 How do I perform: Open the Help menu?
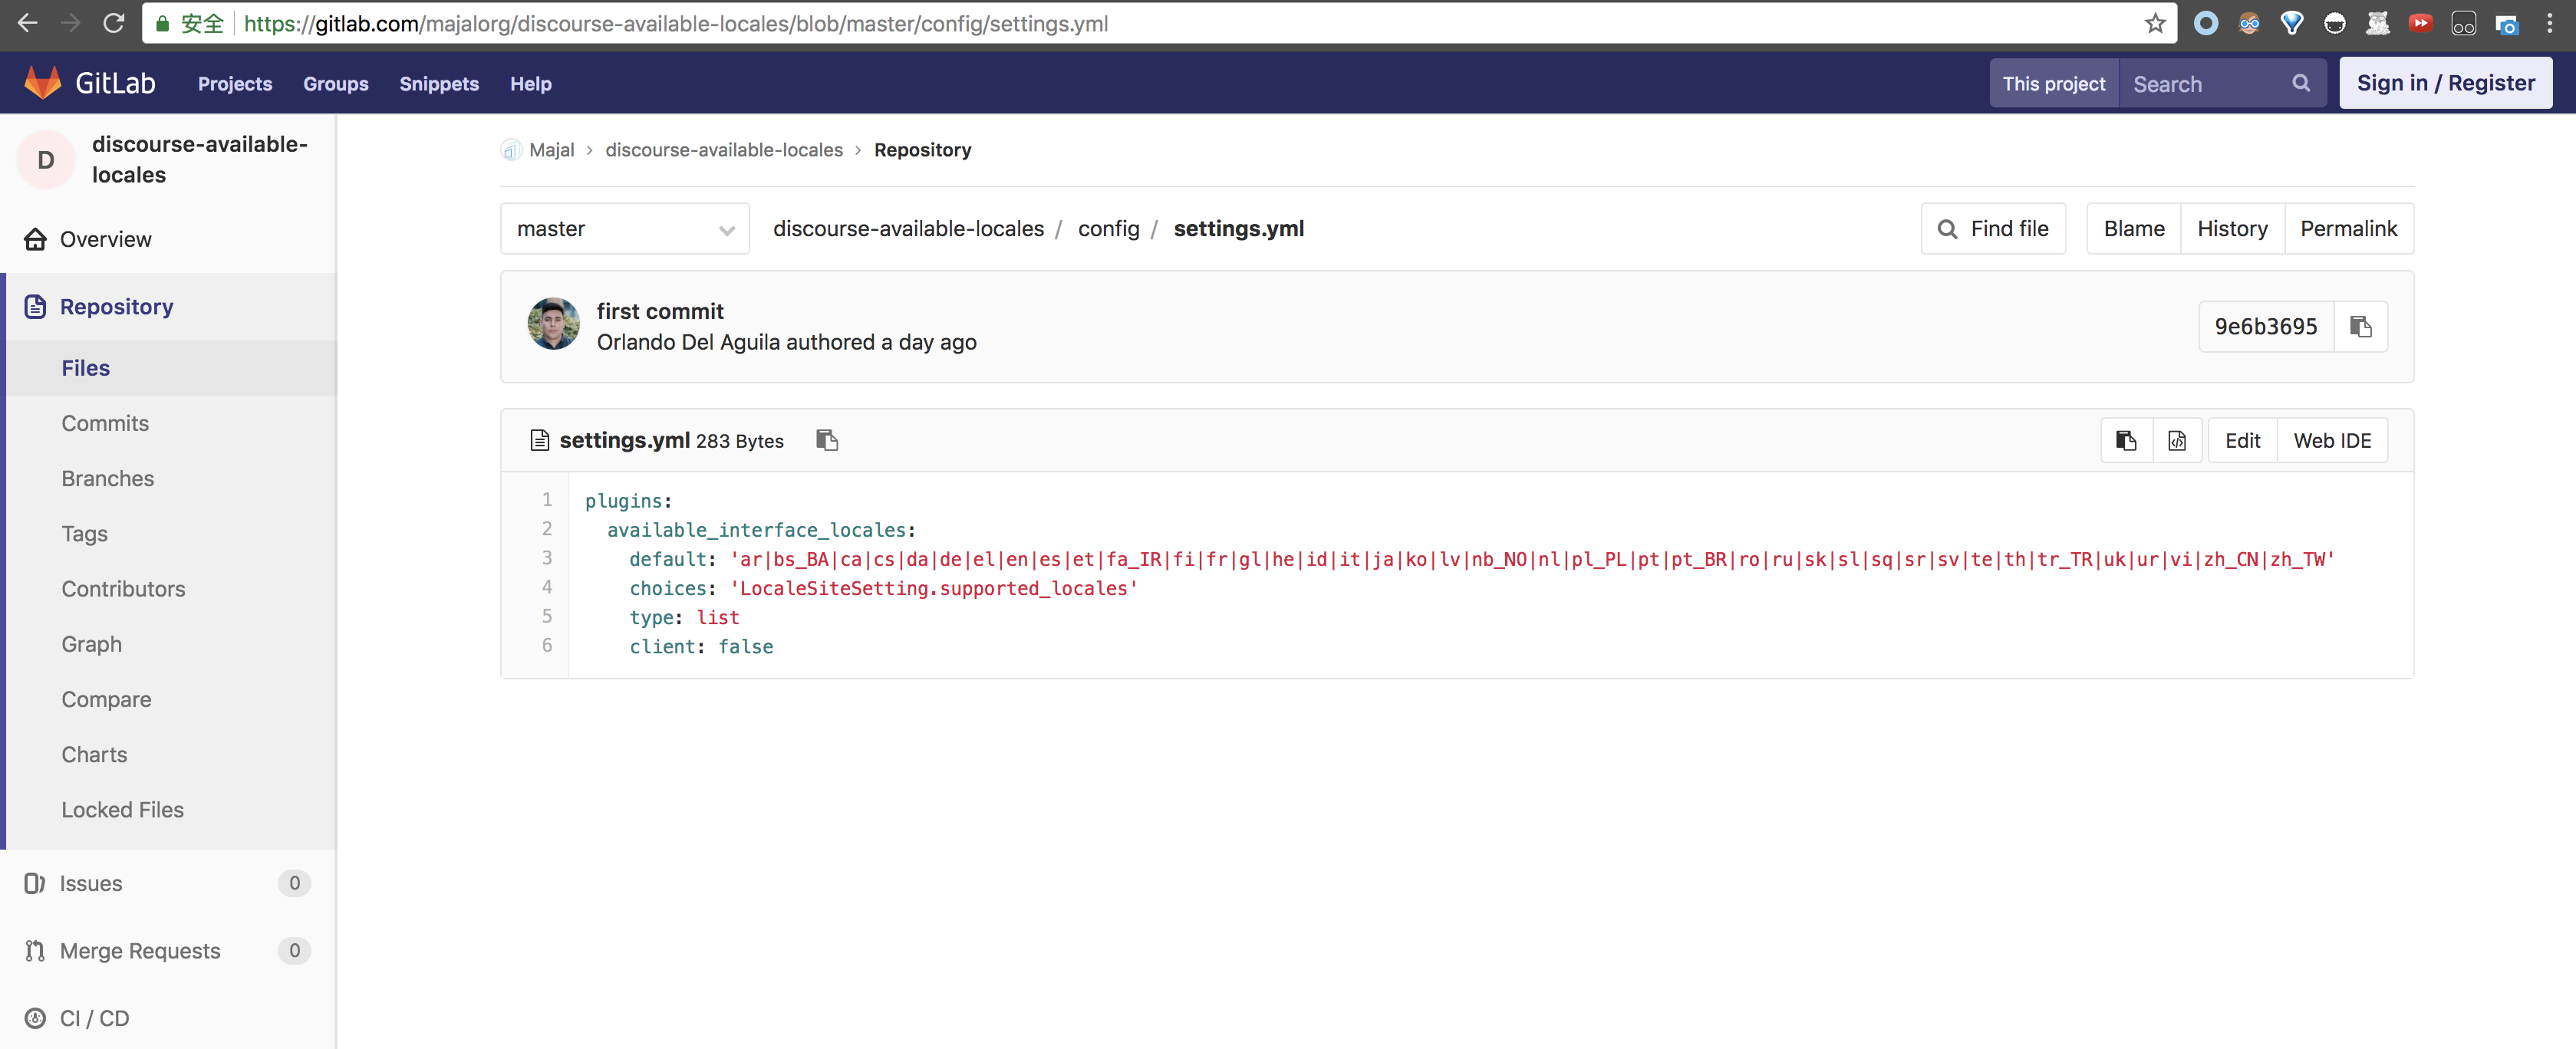(x=531, y=84)
